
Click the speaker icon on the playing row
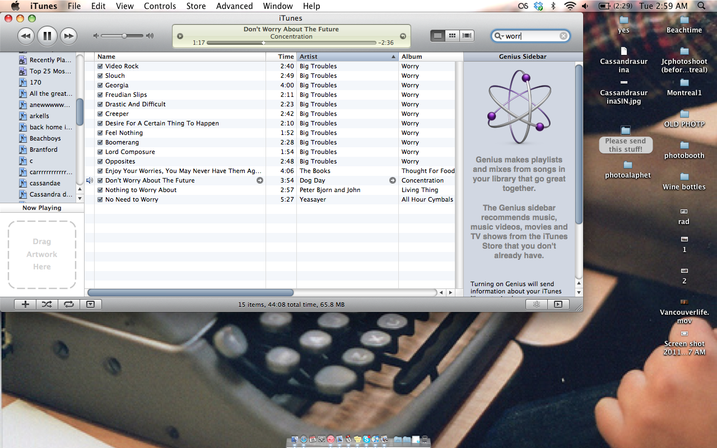coord(90,180)
